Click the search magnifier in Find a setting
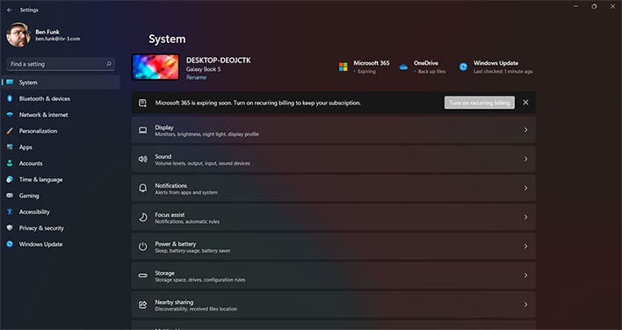 109,64
